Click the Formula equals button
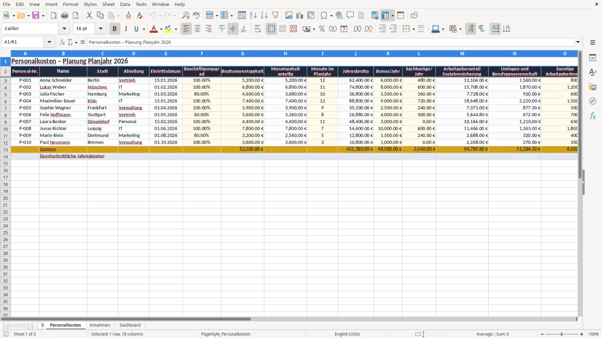The height and width of the screenshot is (338, 602). tap(83, 42)
